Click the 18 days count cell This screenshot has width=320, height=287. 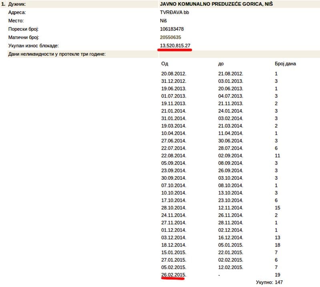click(x=277, y=245)
